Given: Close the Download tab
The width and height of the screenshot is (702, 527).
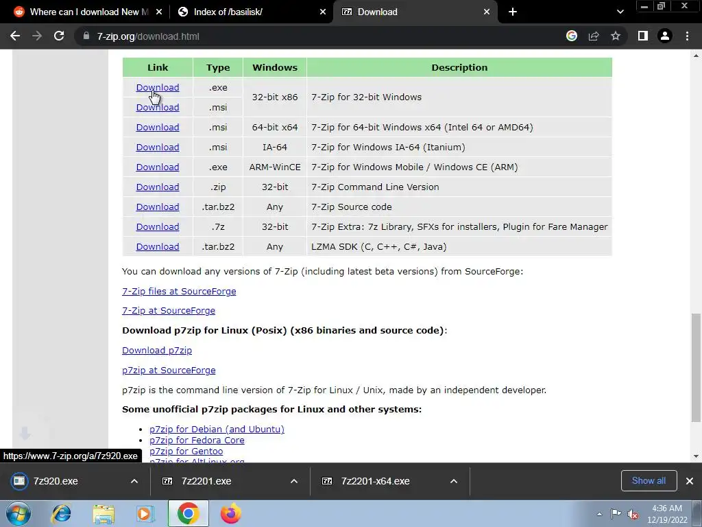Looking at the screenshot, I should click(x=487, y=12).
